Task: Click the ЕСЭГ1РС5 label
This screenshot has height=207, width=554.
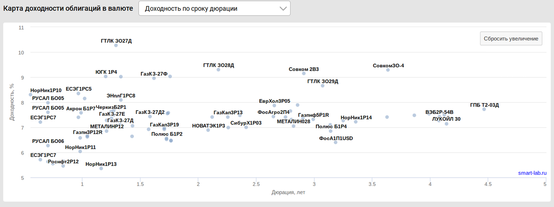Action: pyautogui.click(x=79, y=89)
